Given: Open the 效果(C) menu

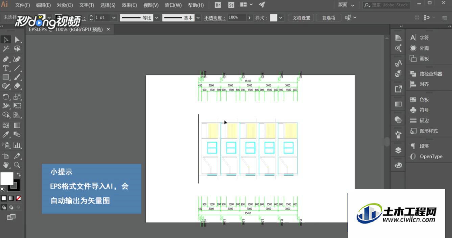Looking at the screenshot, I should click(129, 5).
